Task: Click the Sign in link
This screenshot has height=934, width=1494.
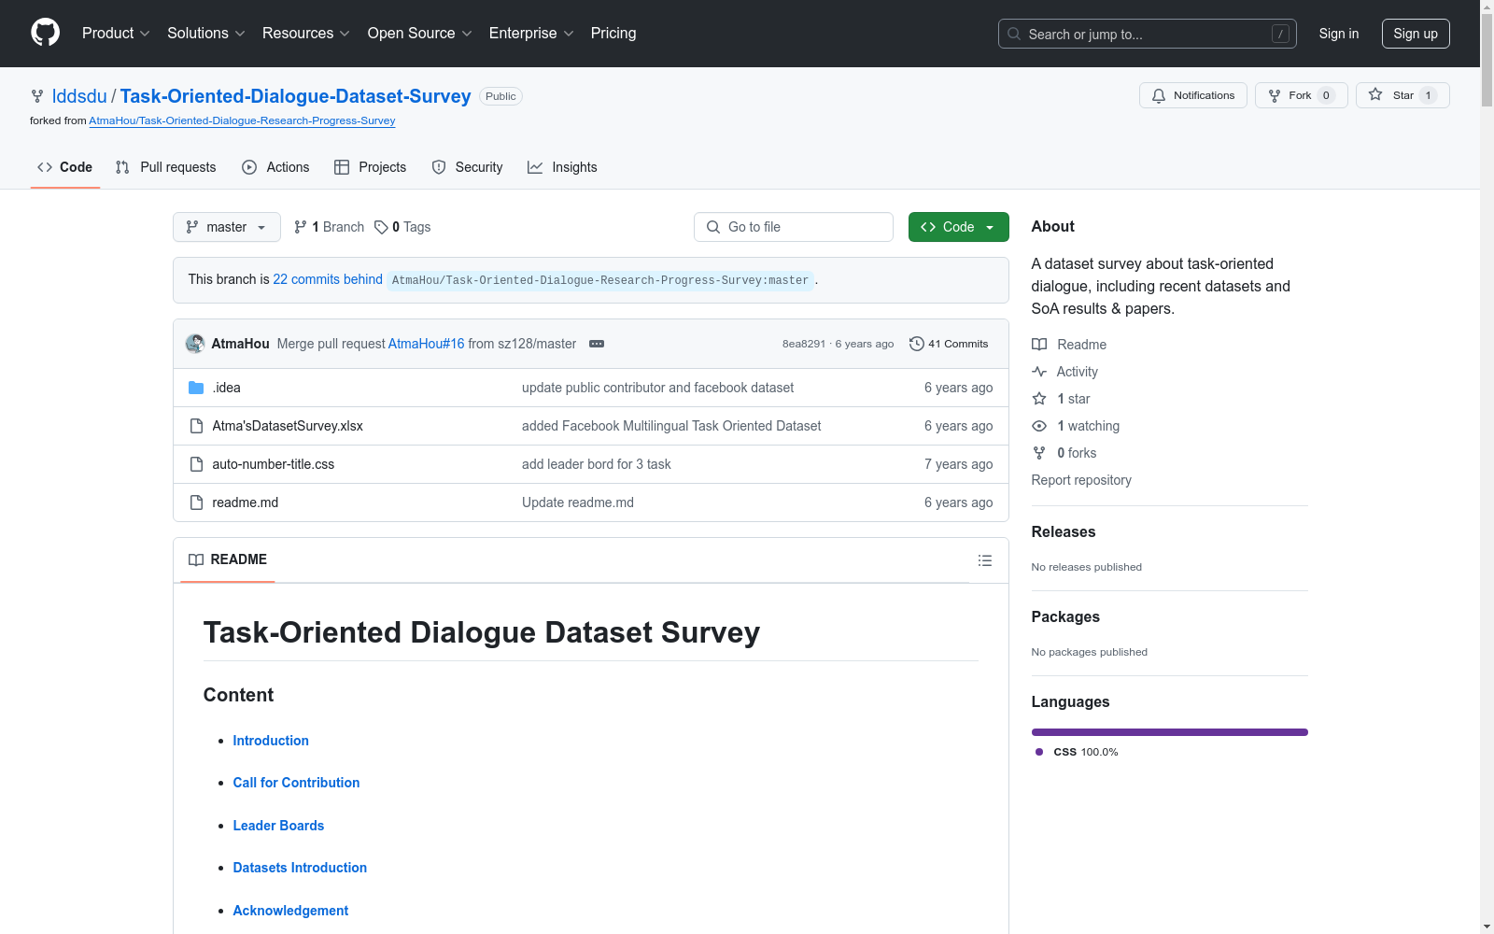Action: tap(1339, 34)
